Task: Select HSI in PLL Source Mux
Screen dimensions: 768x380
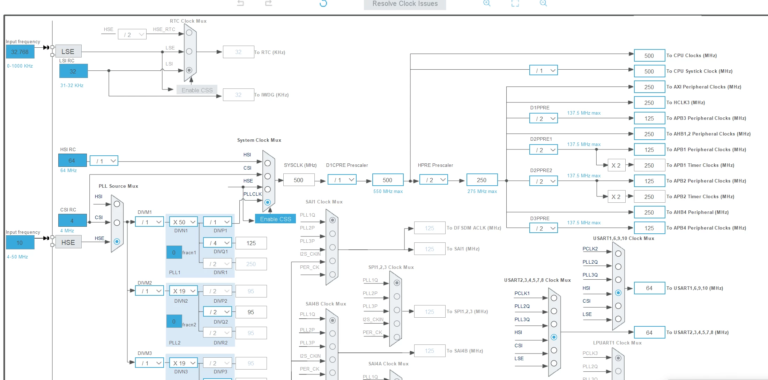Action: click(x=117, y=204)
